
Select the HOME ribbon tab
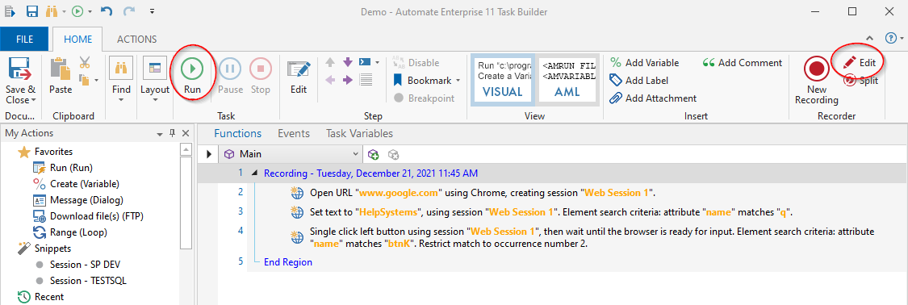click(x=77, y=40)
